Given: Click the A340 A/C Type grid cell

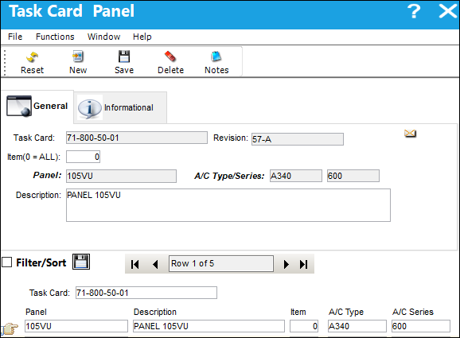Looking at the screenshot, I should click(357, 326).
